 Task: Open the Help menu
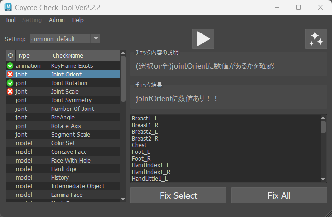[x=78, y=20]
